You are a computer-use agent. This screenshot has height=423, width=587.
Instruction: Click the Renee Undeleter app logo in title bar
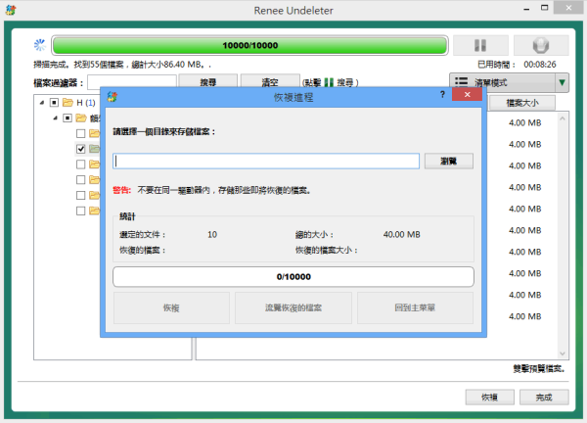pos(11,10)
